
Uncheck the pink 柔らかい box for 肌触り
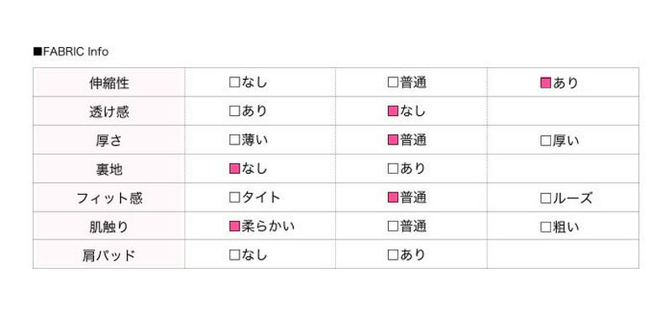tap(234, 226)
